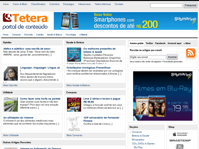Open 'Linguajar, língu(a)gir: Língua Já' article

click(x=40, y=69)
